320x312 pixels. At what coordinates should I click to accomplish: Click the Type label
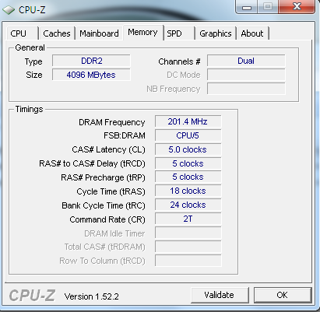click(x=33, y=62)
